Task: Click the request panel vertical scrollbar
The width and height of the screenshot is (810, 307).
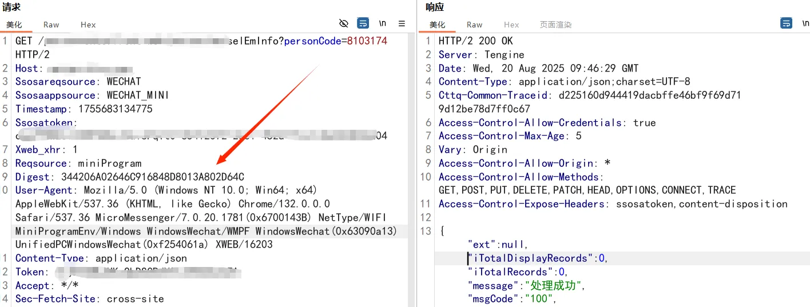Action: [x=411, y=172]
